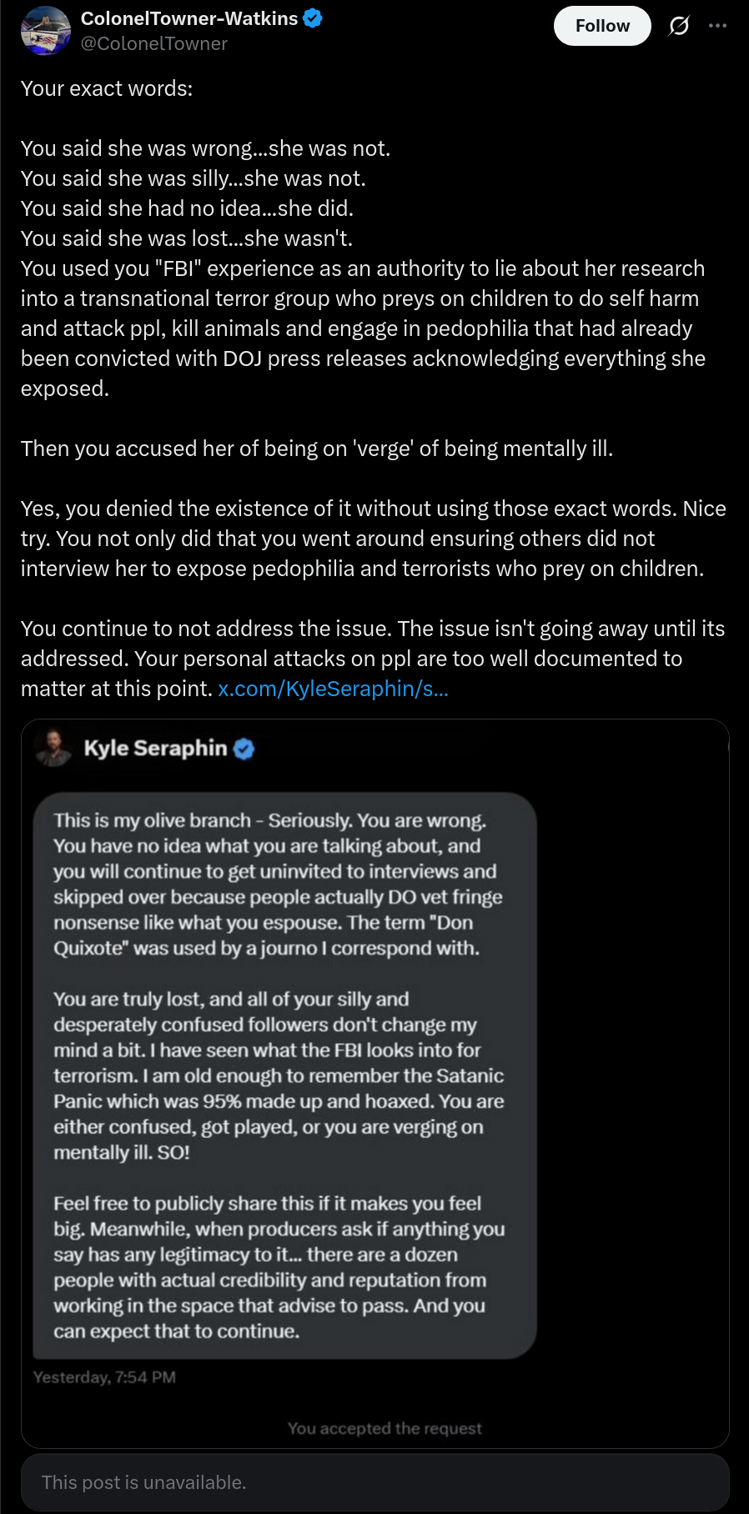Click the 'You are truly lost' paragraph
Image resolution: width=749 pixels, height=1514 pixels.
pyautogui.click(x=279, y=1075)
